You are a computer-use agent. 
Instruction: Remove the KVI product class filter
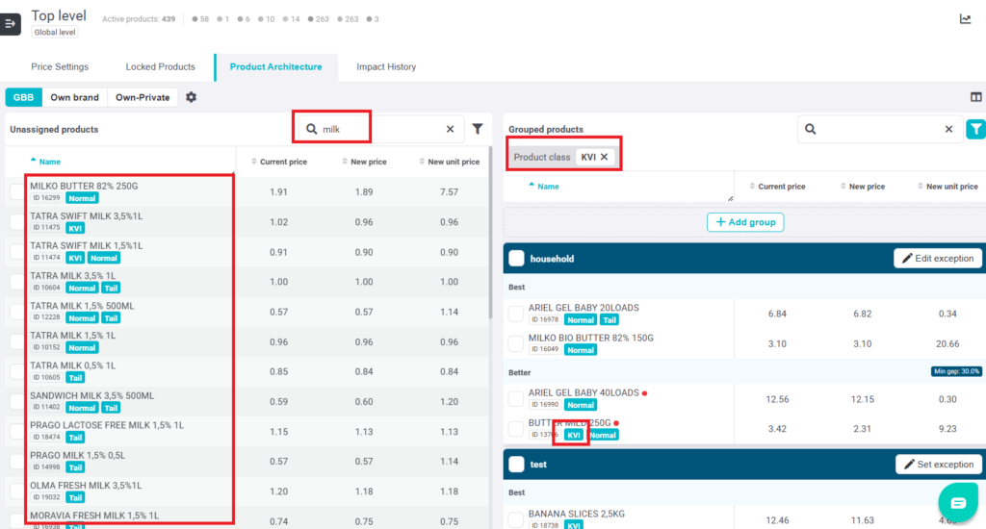tap(605, 157)
